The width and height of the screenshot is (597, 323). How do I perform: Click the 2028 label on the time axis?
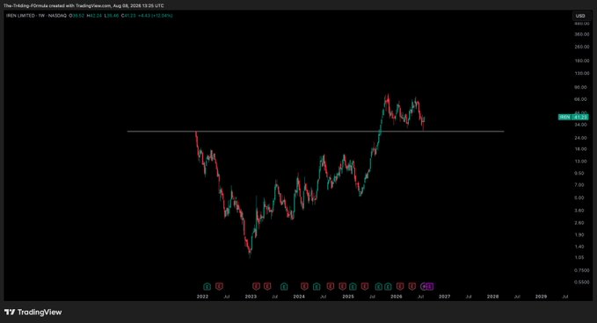tap(492, 297)
